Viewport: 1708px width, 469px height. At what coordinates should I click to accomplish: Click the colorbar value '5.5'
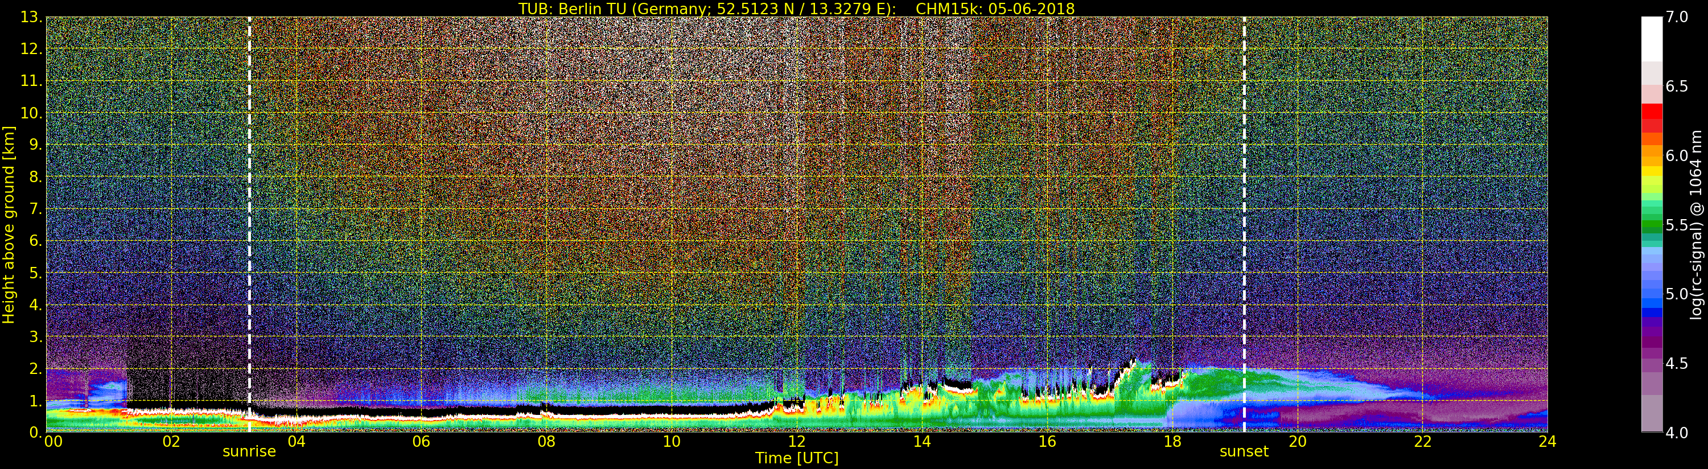point(1677,225)
